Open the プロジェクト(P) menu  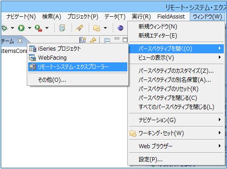83,17
